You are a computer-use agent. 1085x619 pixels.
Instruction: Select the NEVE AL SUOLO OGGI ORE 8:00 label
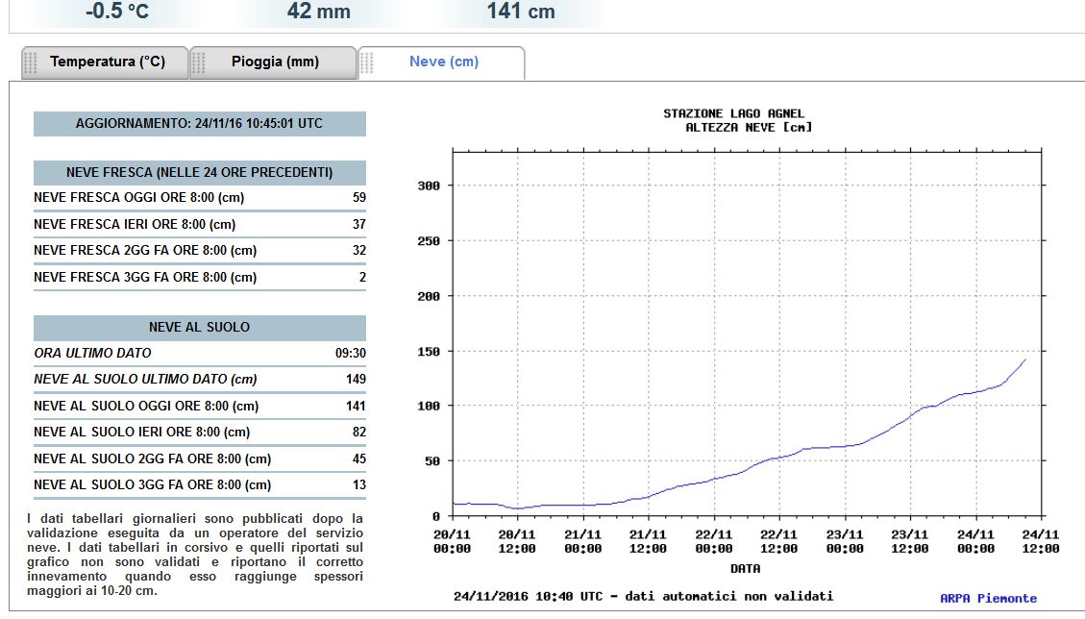pyautogui.click(x=146, y=407)
